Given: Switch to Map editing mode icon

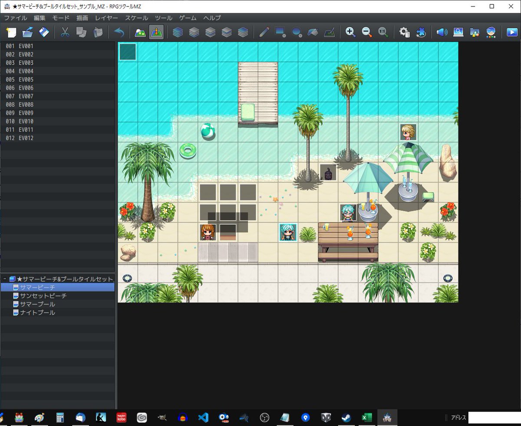Looking at the screenshot, I should point(140,32).
